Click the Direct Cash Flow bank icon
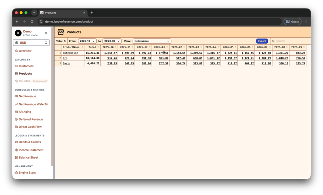This screenshot has height=195, width=323. [x=16, y=127]
